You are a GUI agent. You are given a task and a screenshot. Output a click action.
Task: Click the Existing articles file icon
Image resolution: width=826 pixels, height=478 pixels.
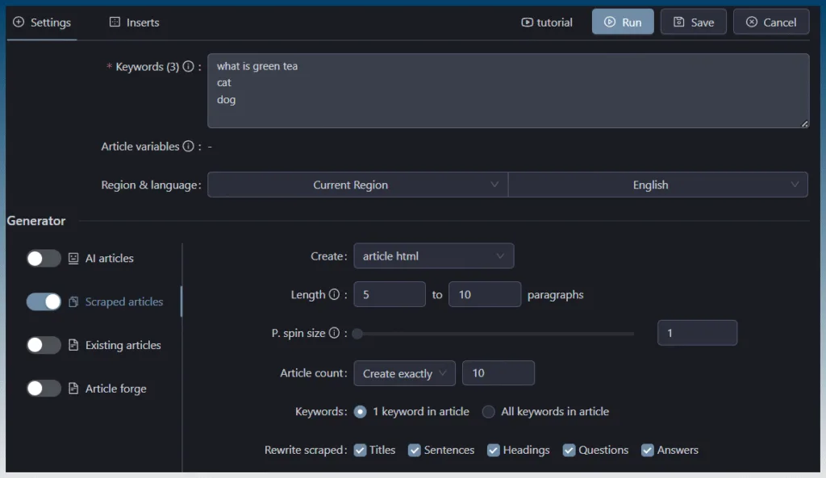[x=73, y=345]
